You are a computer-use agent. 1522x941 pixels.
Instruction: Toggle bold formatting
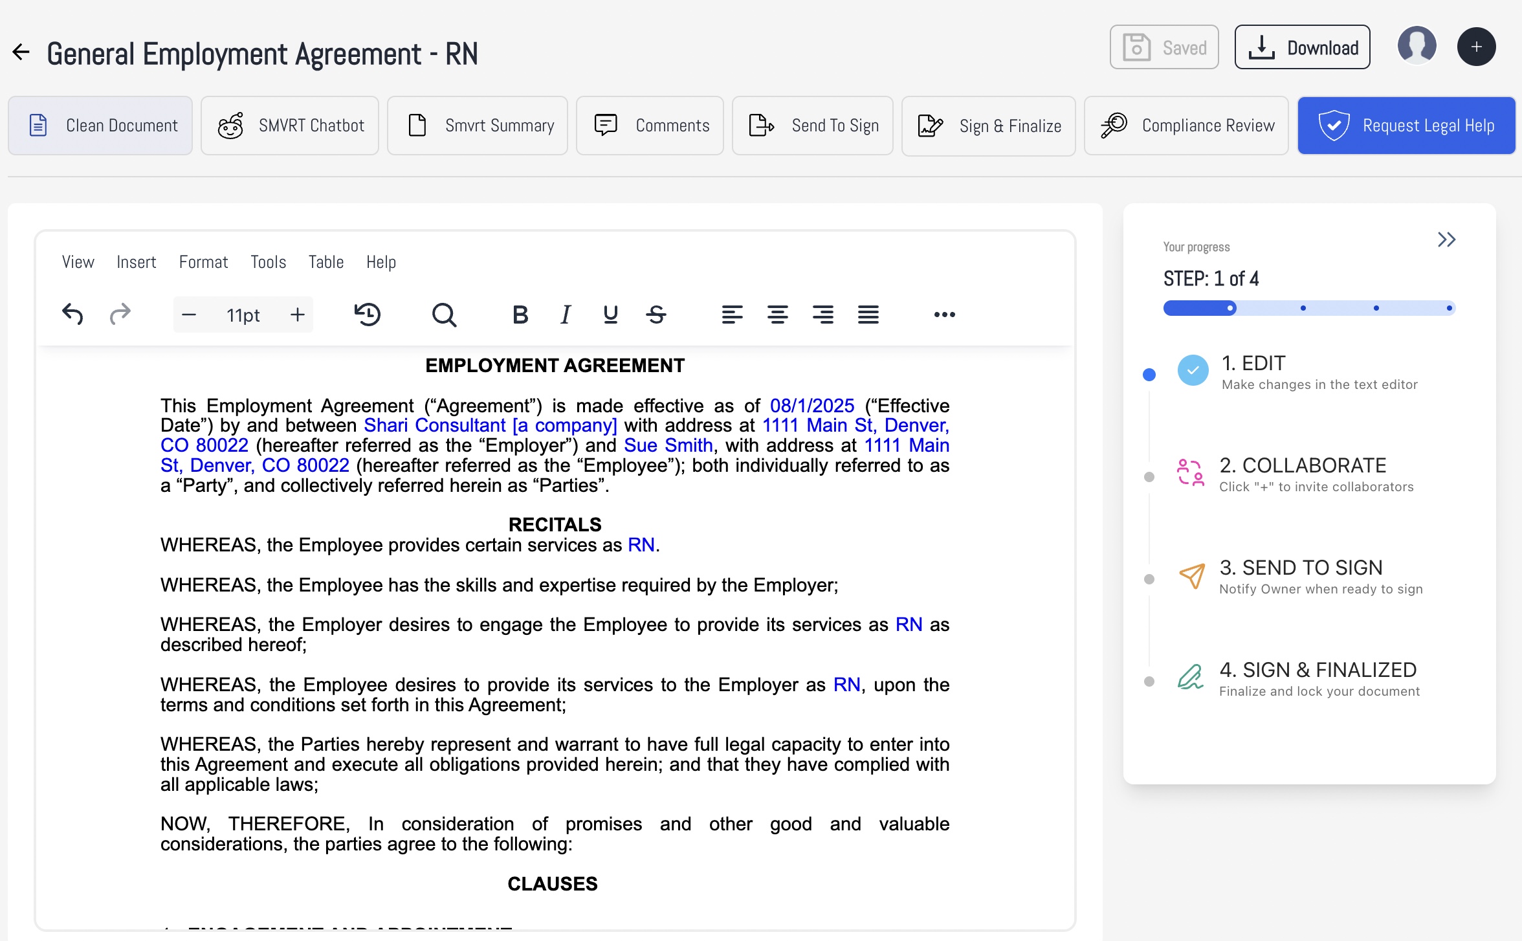coord(520,315)
